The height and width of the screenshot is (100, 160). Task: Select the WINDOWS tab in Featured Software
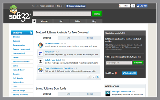(x=47, y=38)
